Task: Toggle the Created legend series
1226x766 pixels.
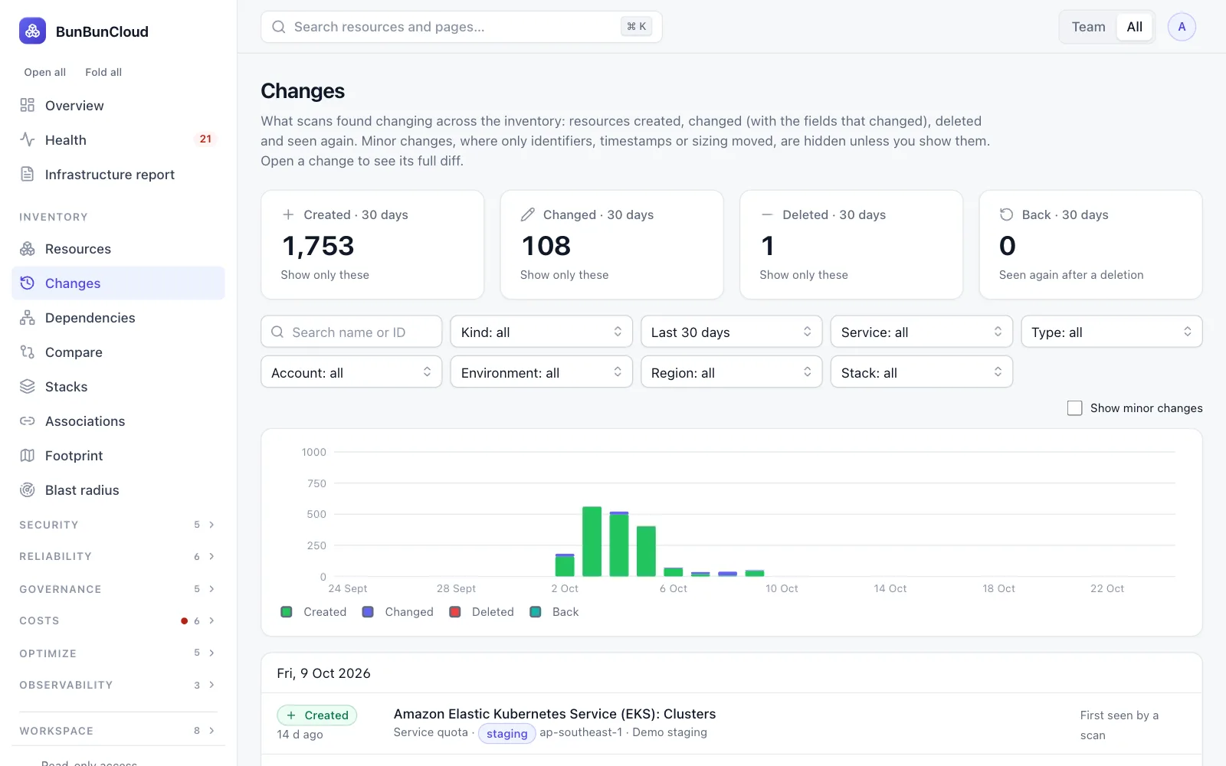Action: [314, 612]
